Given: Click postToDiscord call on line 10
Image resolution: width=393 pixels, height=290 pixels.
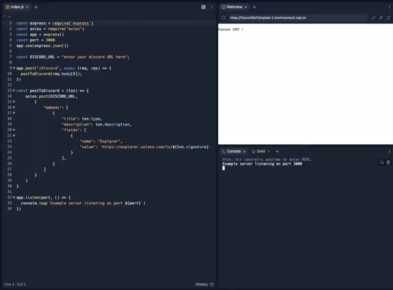Looking at the screenshot, I should 51,74.
